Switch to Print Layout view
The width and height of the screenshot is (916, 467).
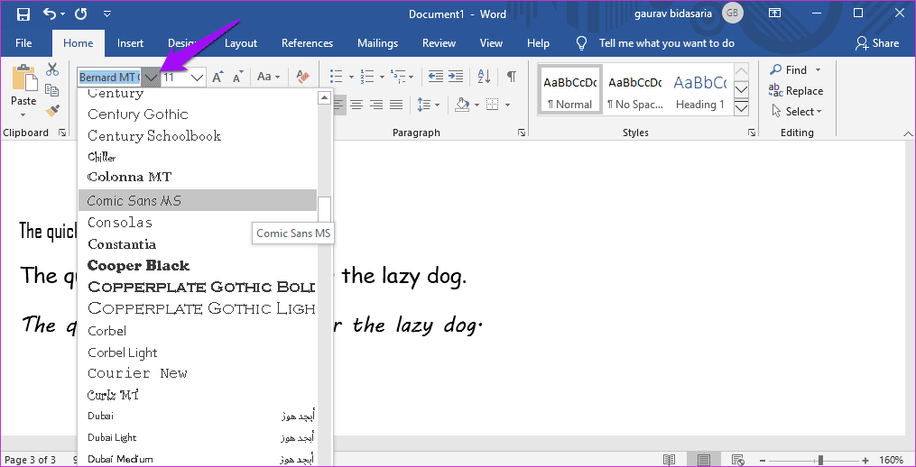[704, 460]
